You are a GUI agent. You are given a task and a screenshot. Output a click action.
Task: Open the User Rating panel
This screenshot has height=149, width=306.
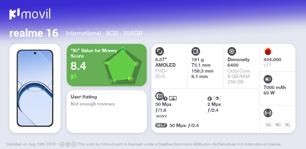107,112
